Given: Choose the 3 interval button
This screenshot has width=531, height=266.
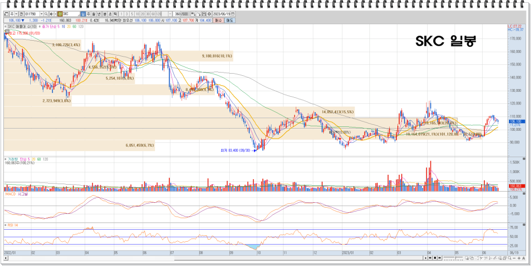Looking at the screenshot, I should 127,14.
